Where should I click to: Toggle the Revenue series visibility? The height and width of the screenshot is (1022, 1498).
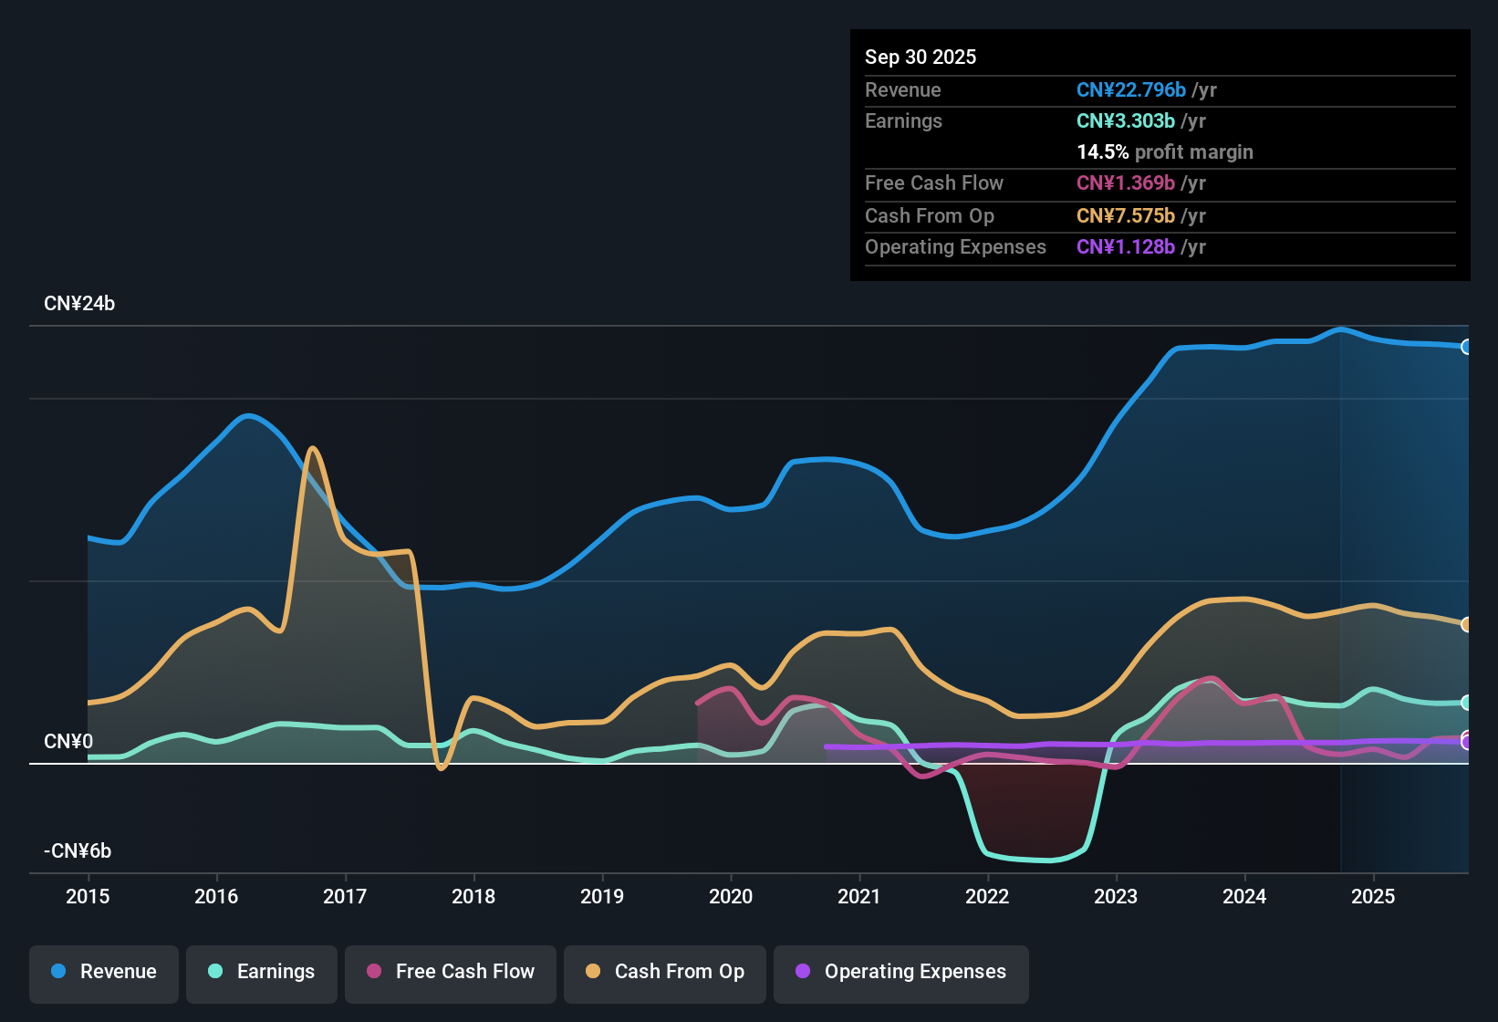(x=103, y=972)
